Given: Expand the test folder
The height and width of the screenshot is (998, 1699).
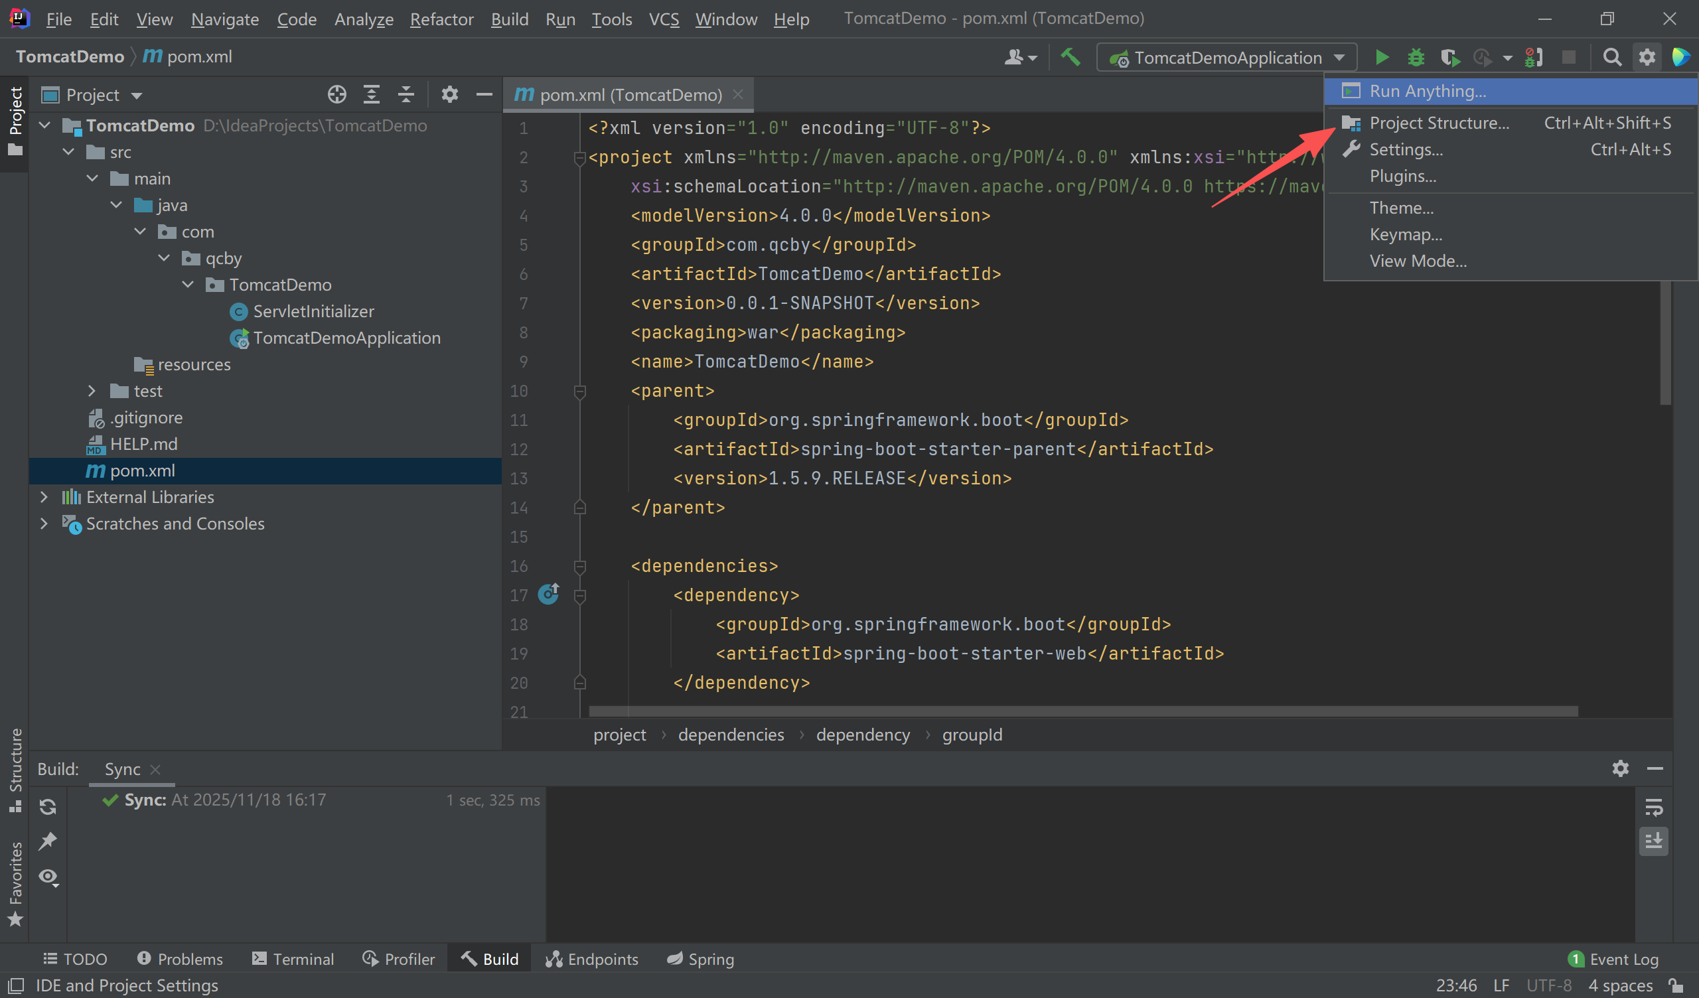Looking at the screenshot, I should tap(92, 391).
